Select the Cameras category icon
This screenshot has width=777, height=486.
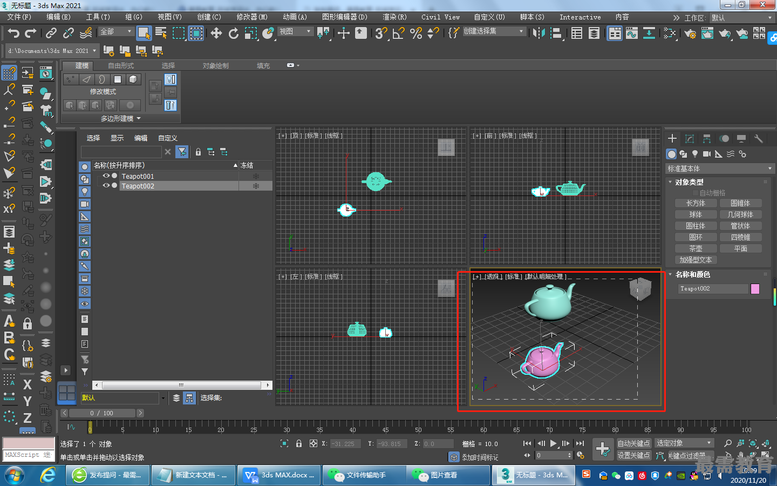click(x=707, y=154)
